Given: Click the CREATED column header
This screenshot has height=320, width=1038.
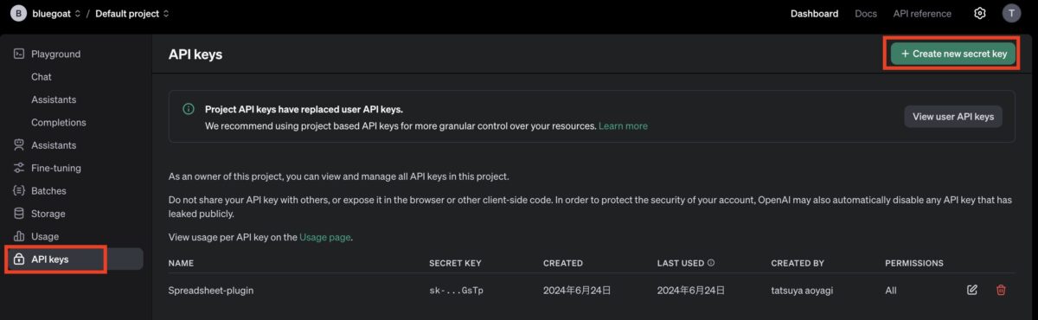Looking at the screenshot, I should pyautogui.click(x=563, y=263).
